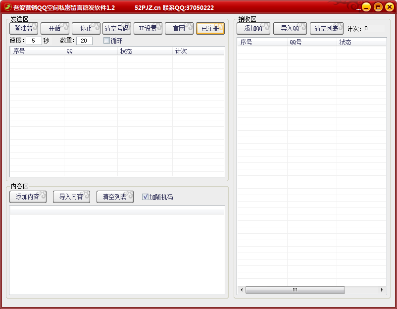This screenshot has width=397, height=309.
Task: Click the horizontal scrollbar in 接收区
Action: (295, 290)
